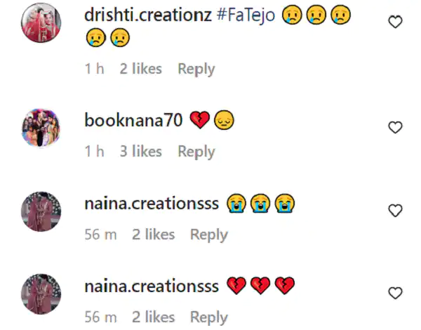
Task: Reply to naina.creationsss's broken-hearts comment
Action: (208, 317)
